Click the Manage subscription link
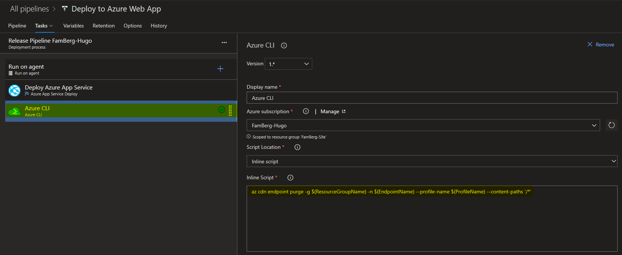The height and width of the screenshot is (255, 622). pyautogui.click(x=330, y=111)
